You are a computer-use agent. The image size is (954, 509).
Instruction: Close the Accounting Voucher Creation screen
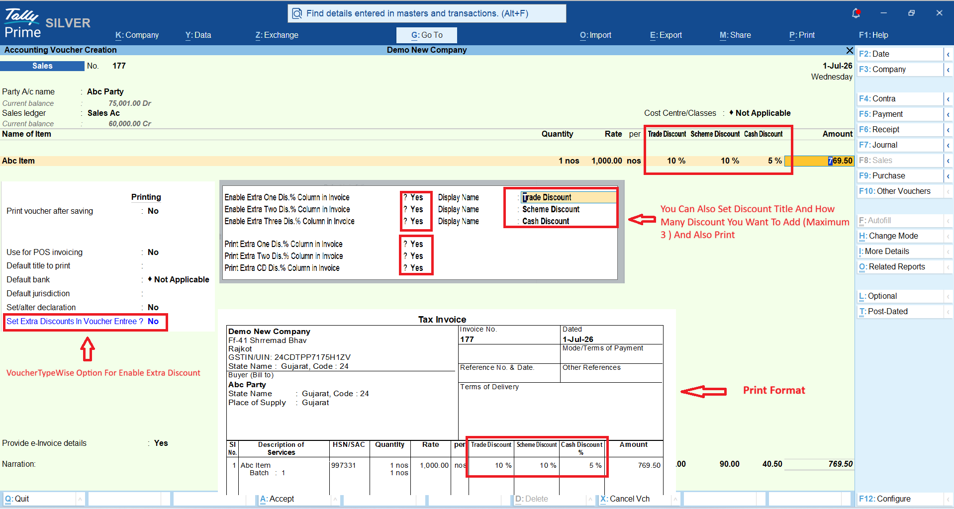(850, 50)
